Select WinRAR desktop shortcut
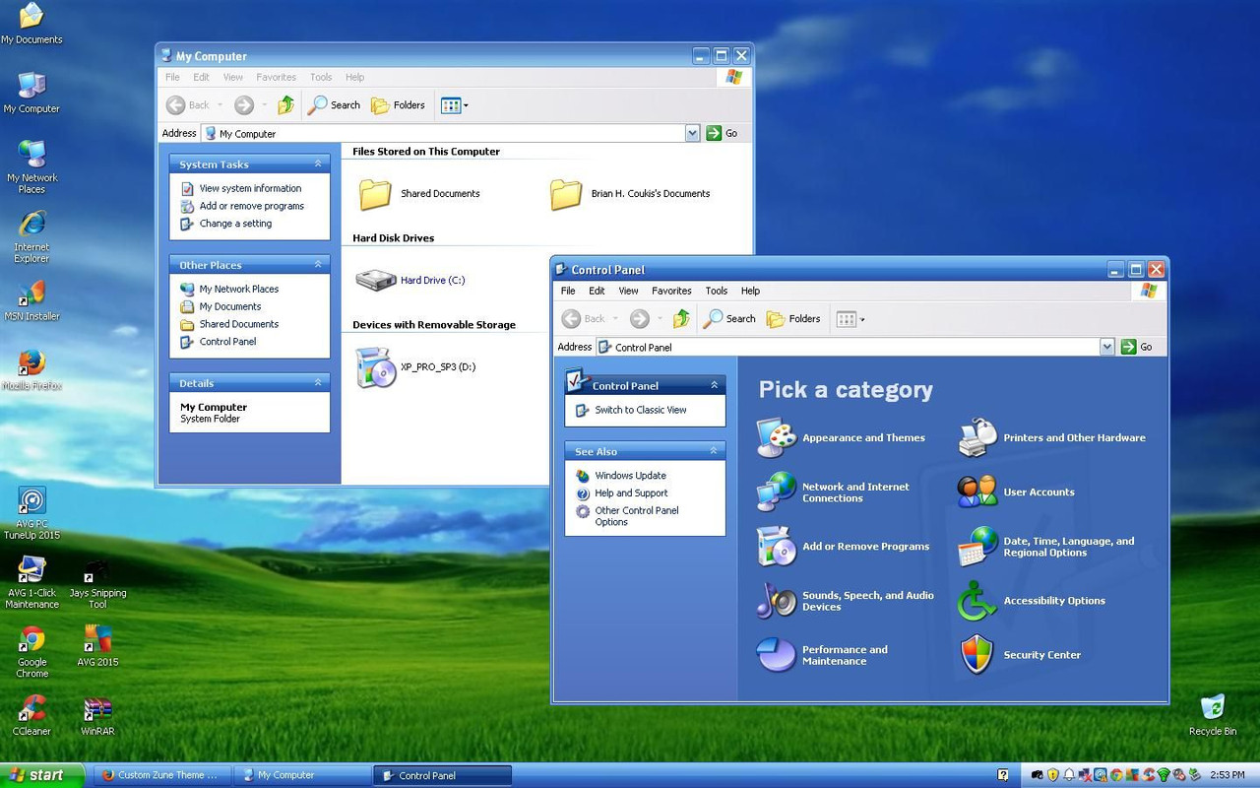 pos(97,715)
